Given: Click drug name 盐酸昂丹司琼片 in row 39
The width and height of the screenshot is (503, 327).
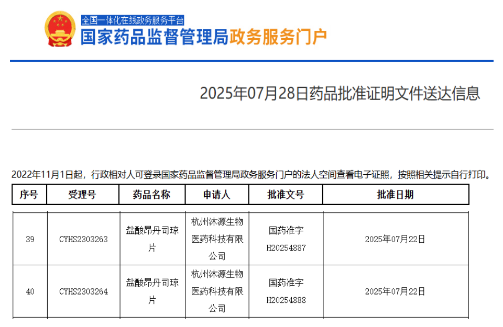Looking at the screenshot, I should pyautogui.click(x=152, y=239).
